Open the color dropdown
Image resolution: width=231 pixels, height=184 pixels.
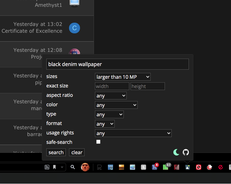pyautogui.click(x=116, y=105)
